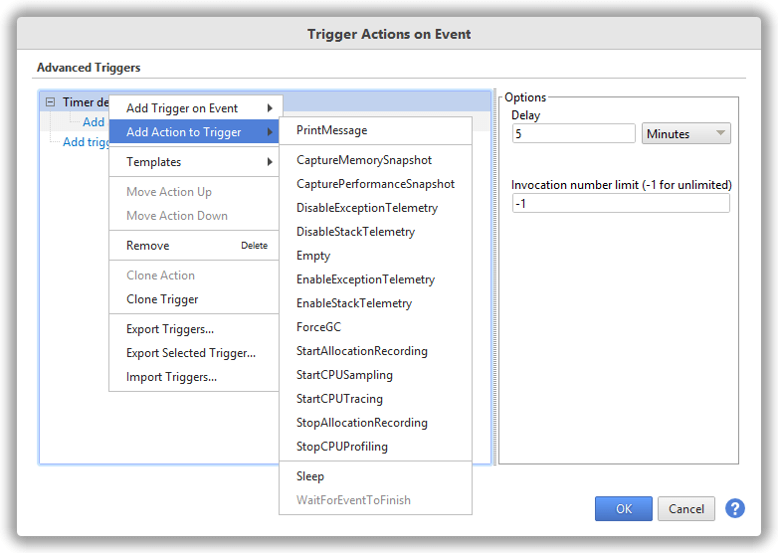Click the OK button
The height and width of the screenshot is (553, 778).
click(x=624, y=508)
